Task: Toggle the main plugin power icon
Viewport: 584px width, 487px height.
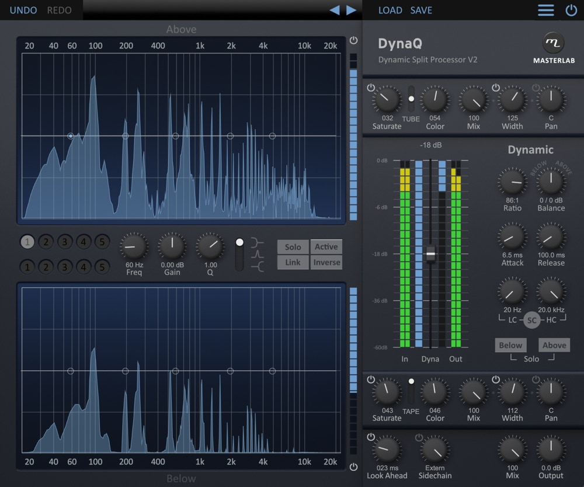Action: tap(571, 10)
